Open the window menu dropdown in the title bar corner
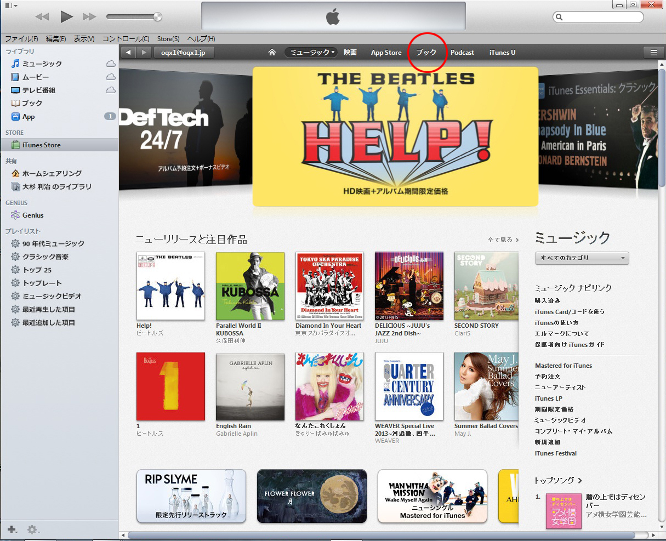 [10, 5]
